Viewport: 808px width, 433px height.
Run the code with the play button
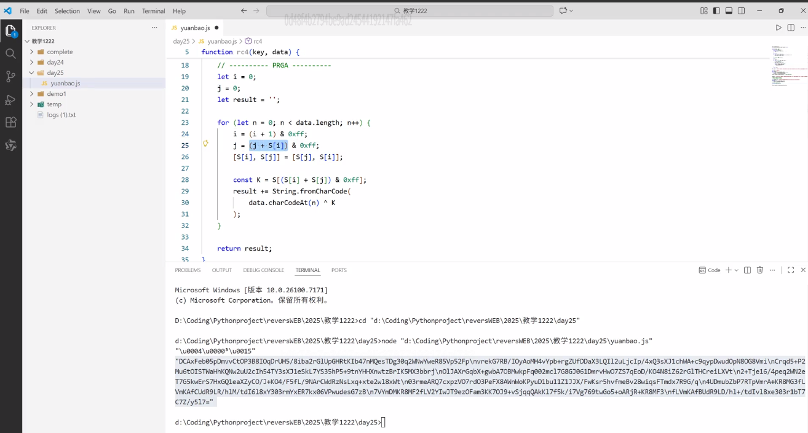778,28
